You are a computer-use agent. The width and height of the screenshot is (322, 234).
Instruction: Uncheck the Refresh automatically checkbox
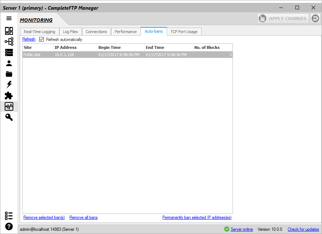pos(41,40)
